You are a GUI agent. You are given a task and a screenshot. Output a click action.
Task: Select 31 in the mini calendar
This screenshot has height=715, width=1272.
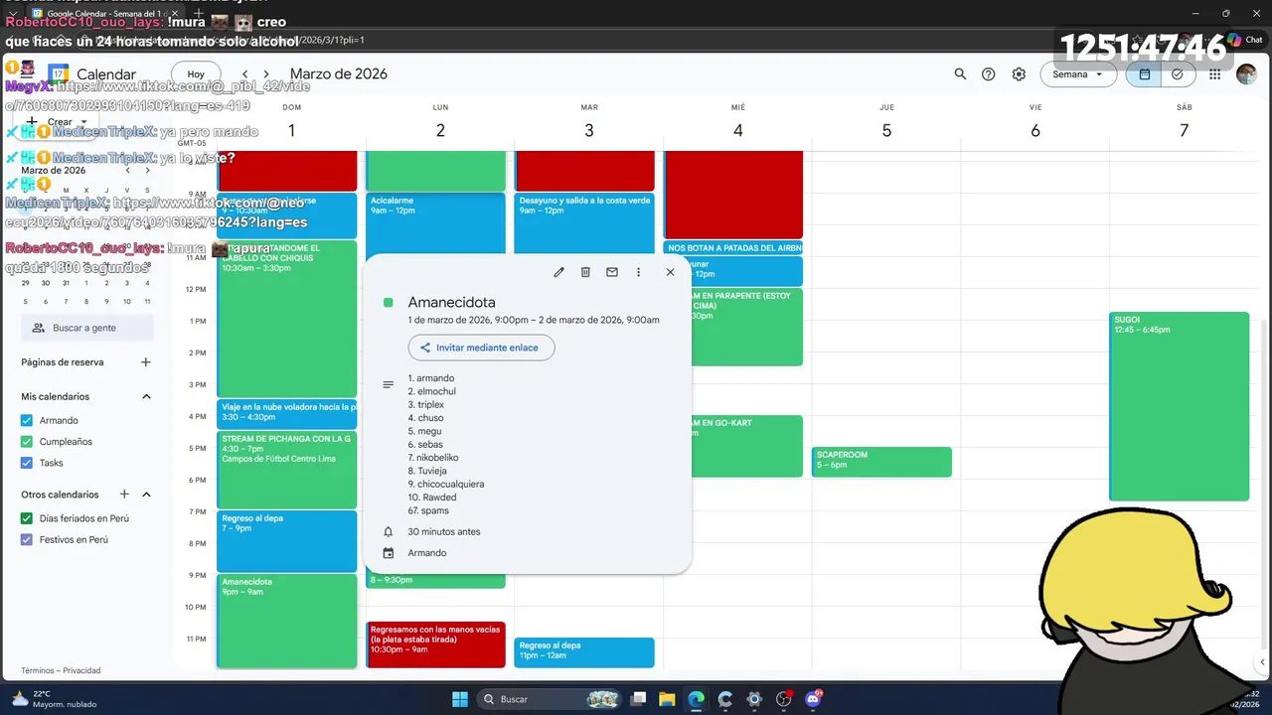[67, 283]
